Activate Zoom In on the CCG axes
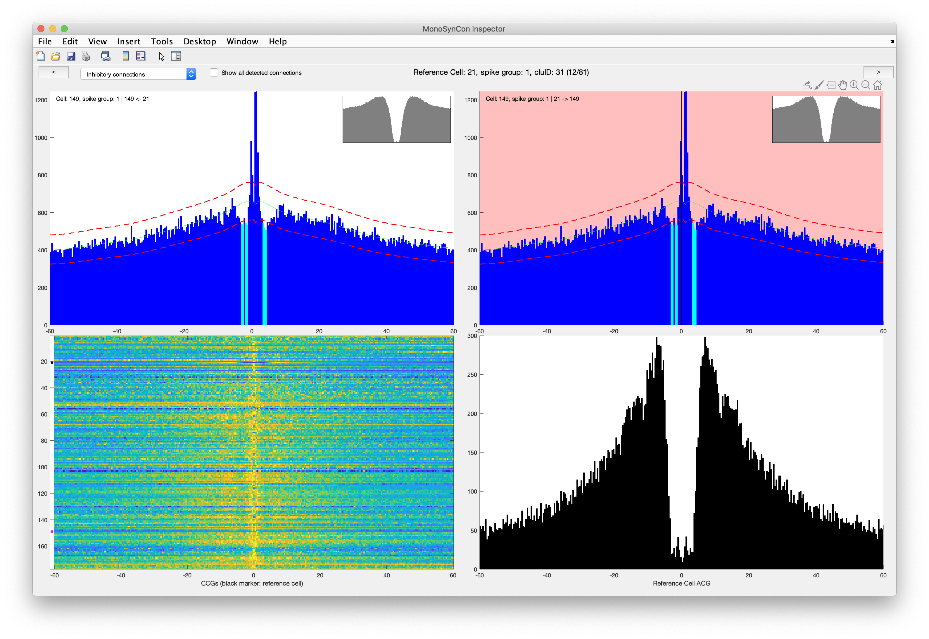Viewport: 929px width, 639px height. (854, 85)
